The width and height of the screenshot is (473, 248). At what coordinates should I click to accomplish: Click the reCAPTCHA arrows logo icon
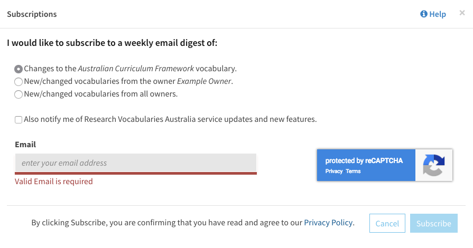(x=434, y=165)
